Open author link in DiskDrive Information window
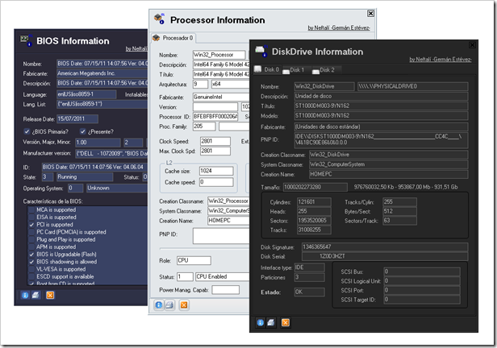This screenshot has height=348, width=497. click(441, 59)
